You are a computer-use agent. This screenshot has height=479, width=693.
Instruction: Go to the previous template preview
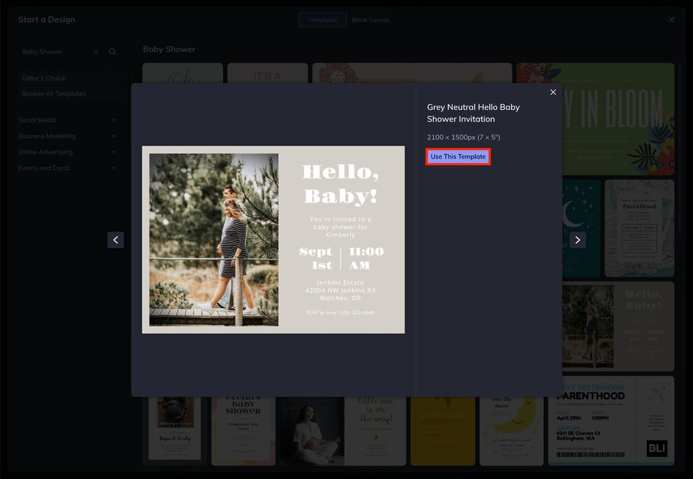(115, 240)
